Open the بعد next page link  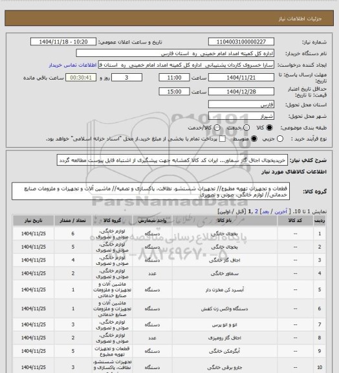click(x=265, y=212)
